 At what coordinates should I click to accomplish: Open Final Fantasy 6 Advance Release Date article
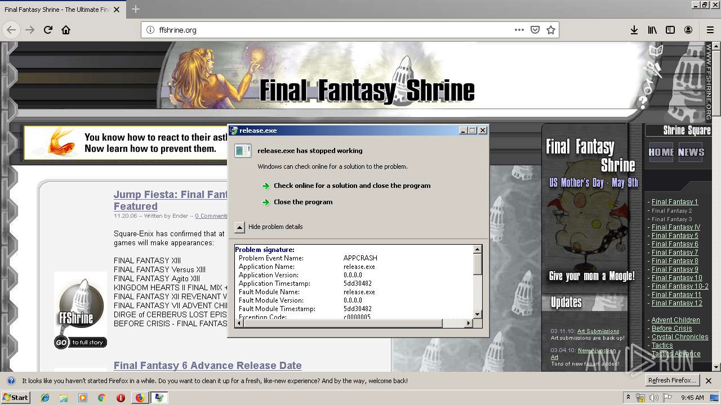tap(208, 366)
